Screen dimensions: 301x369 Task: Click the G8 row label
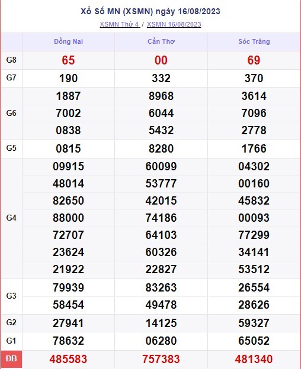pyautogui.click(x=11, y=60)
